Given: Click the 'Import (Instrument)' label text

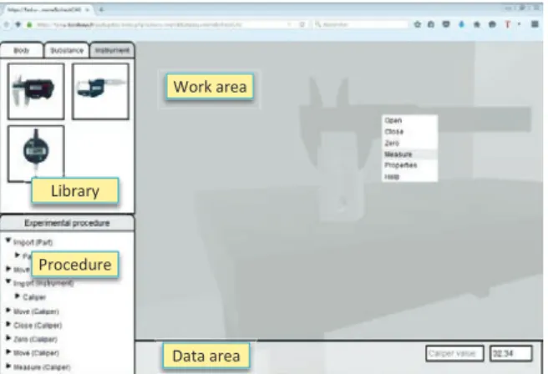Looking at the screenshot, I should [43, 283].
